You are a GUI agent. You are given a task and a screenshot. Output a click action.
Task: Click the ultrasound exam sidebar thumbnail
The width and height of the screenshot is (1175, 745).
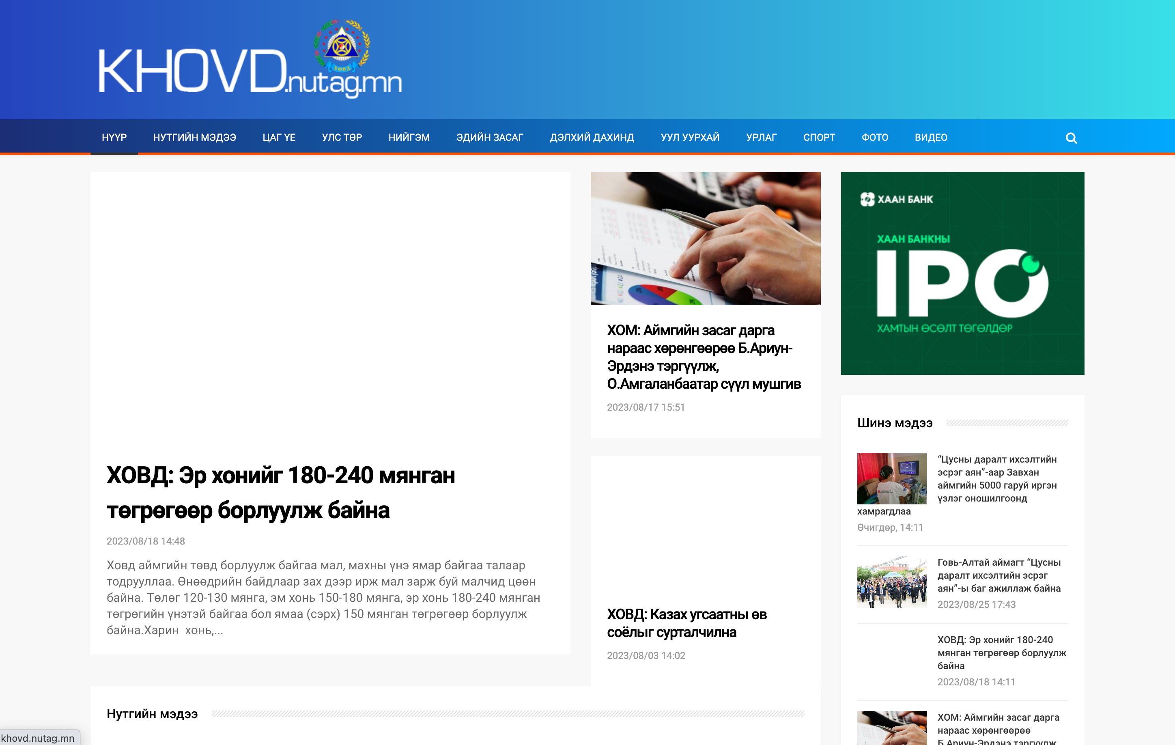pos(891,478)
